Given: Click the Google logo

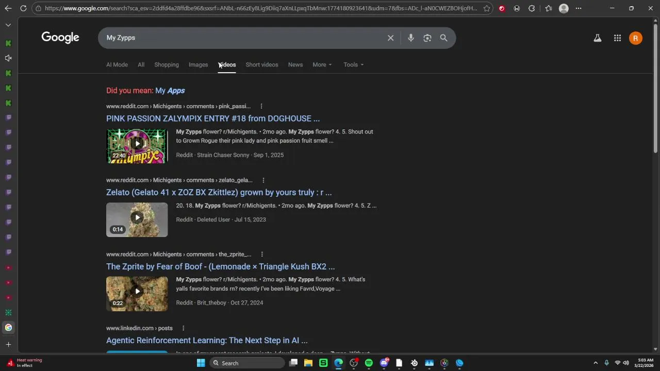Looking at the screenshot, I should pyautogui.click(x=60, y=38).
